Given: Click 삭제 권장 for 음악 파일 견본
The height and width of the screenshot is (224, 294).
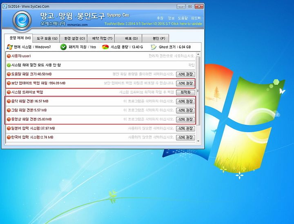Looking at the screenshot, I should tap(185, 101).
